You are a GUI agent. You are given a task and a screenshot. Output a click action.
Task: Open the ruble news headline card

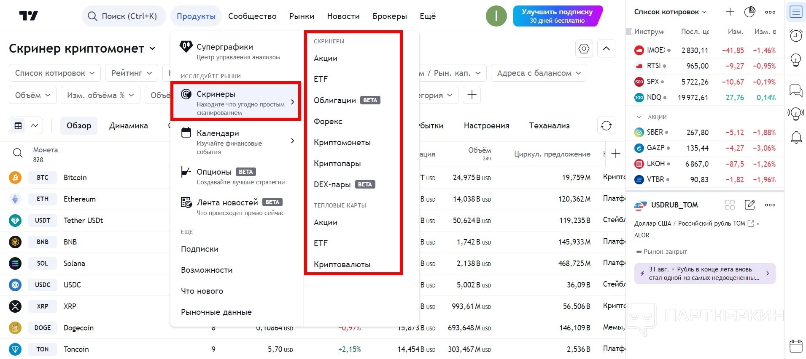(x=705, y=274)
